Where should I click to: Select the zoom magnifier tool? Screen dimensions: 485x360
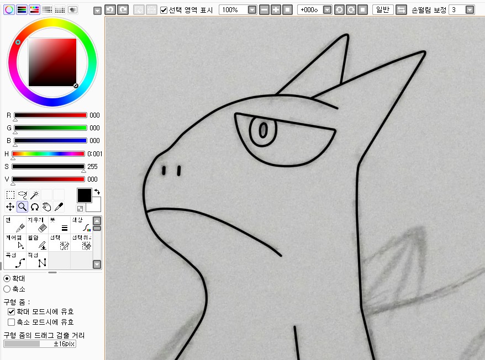(22, 207)
